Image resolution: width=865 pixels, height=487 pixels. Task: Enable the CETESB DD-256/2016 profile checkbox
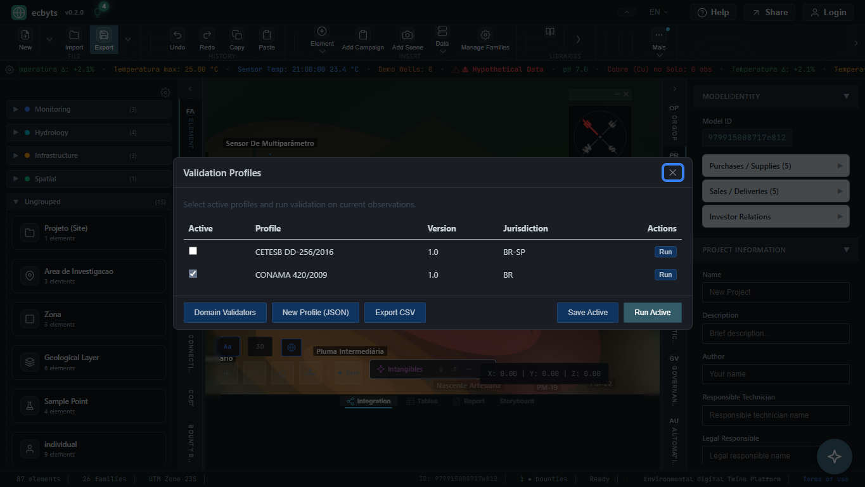click(193, 251)
